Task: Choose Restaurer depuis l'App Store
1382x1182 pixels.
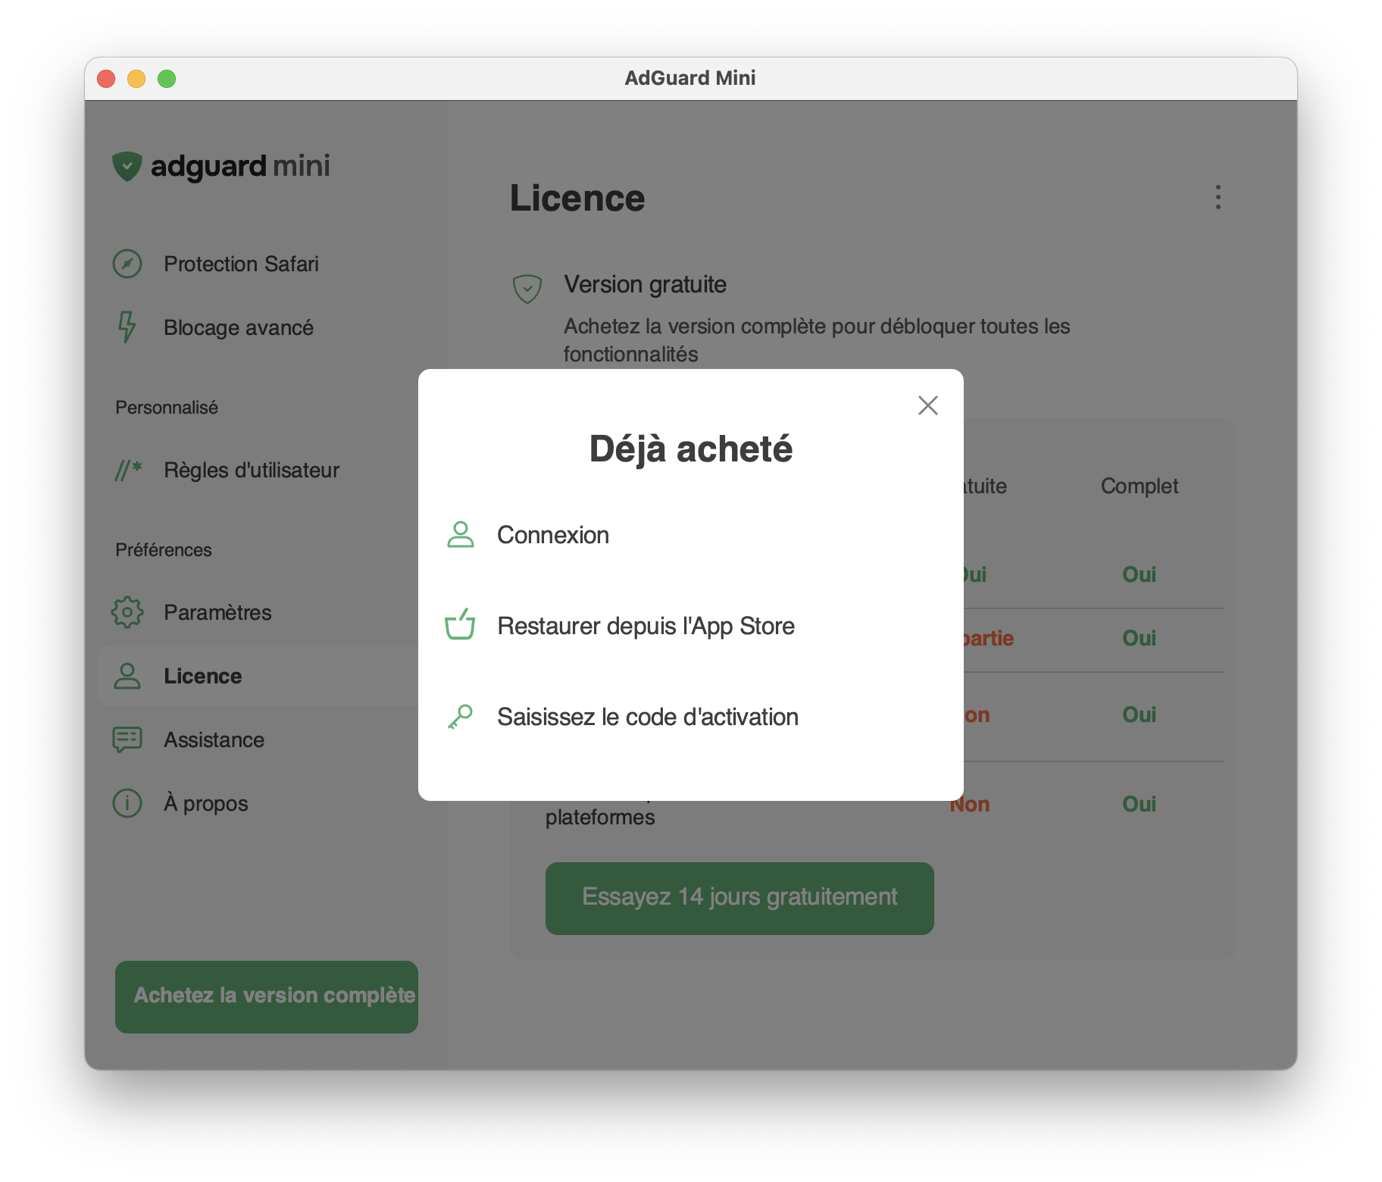Action: (646, 626)
